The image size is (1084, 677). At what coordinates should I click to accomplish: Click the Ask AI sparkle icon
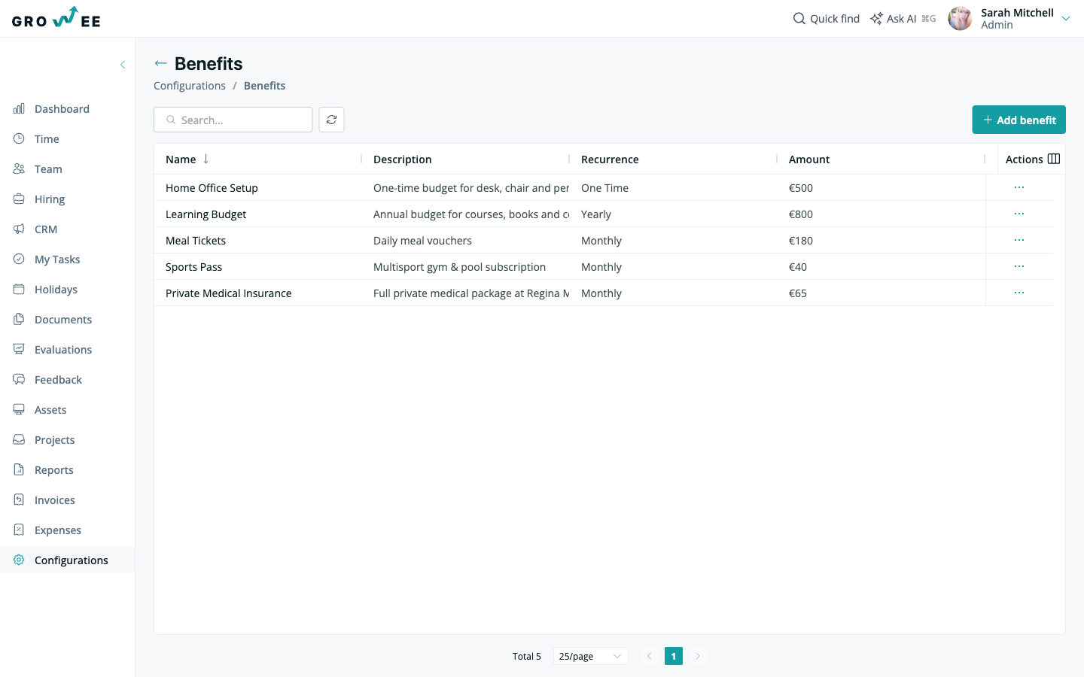pos(876,18)
